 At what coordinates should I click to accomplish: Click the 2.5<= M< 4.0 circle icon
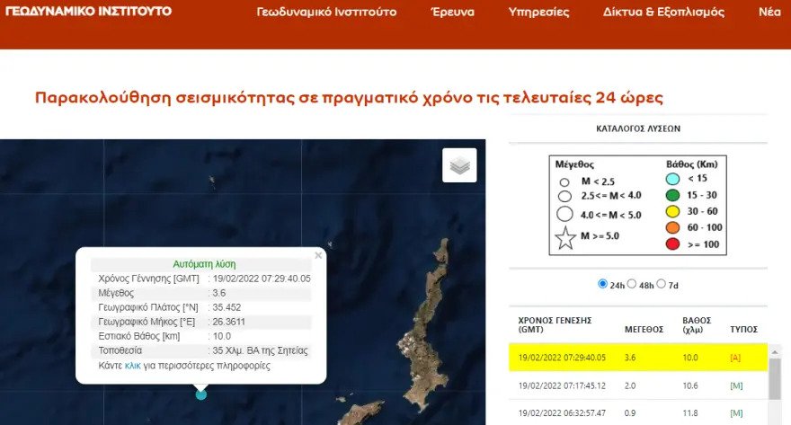tap(564, 196)
